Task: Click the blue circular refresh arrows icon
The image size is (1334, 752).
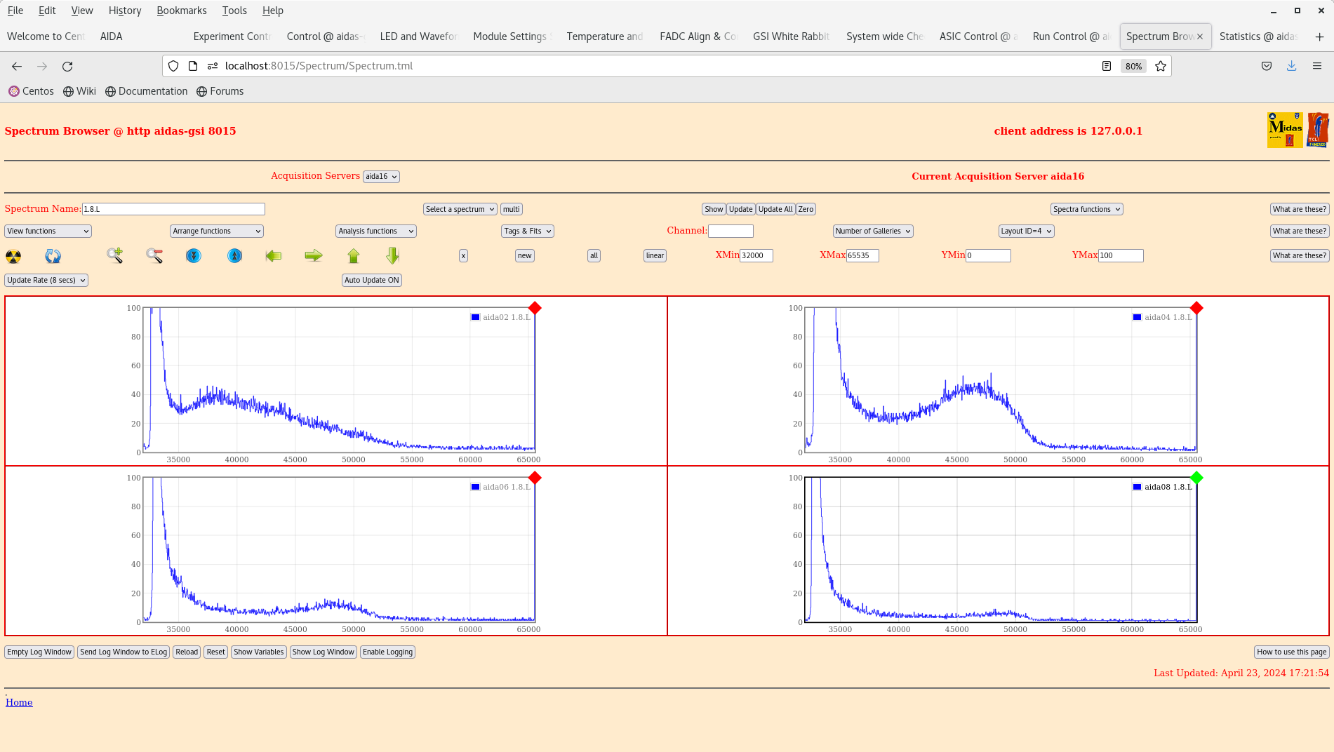Action: [53, 256]
